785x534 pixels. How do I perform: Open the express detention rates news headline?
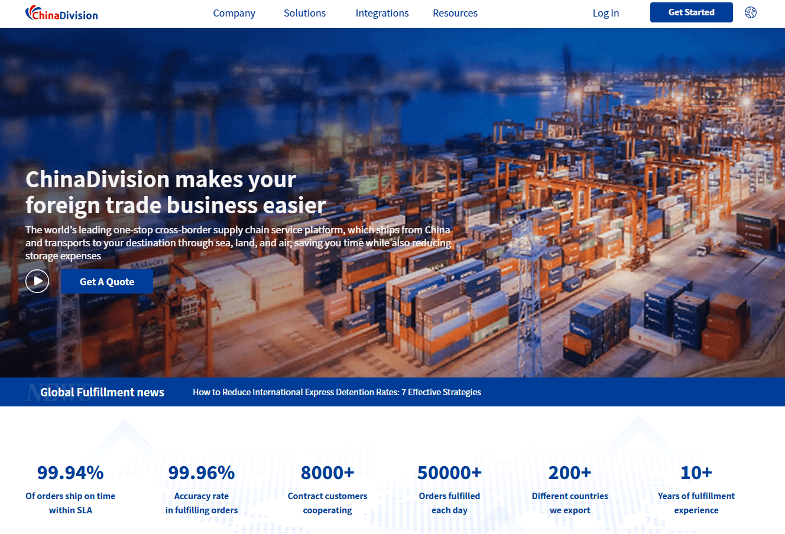coord(336,392)
